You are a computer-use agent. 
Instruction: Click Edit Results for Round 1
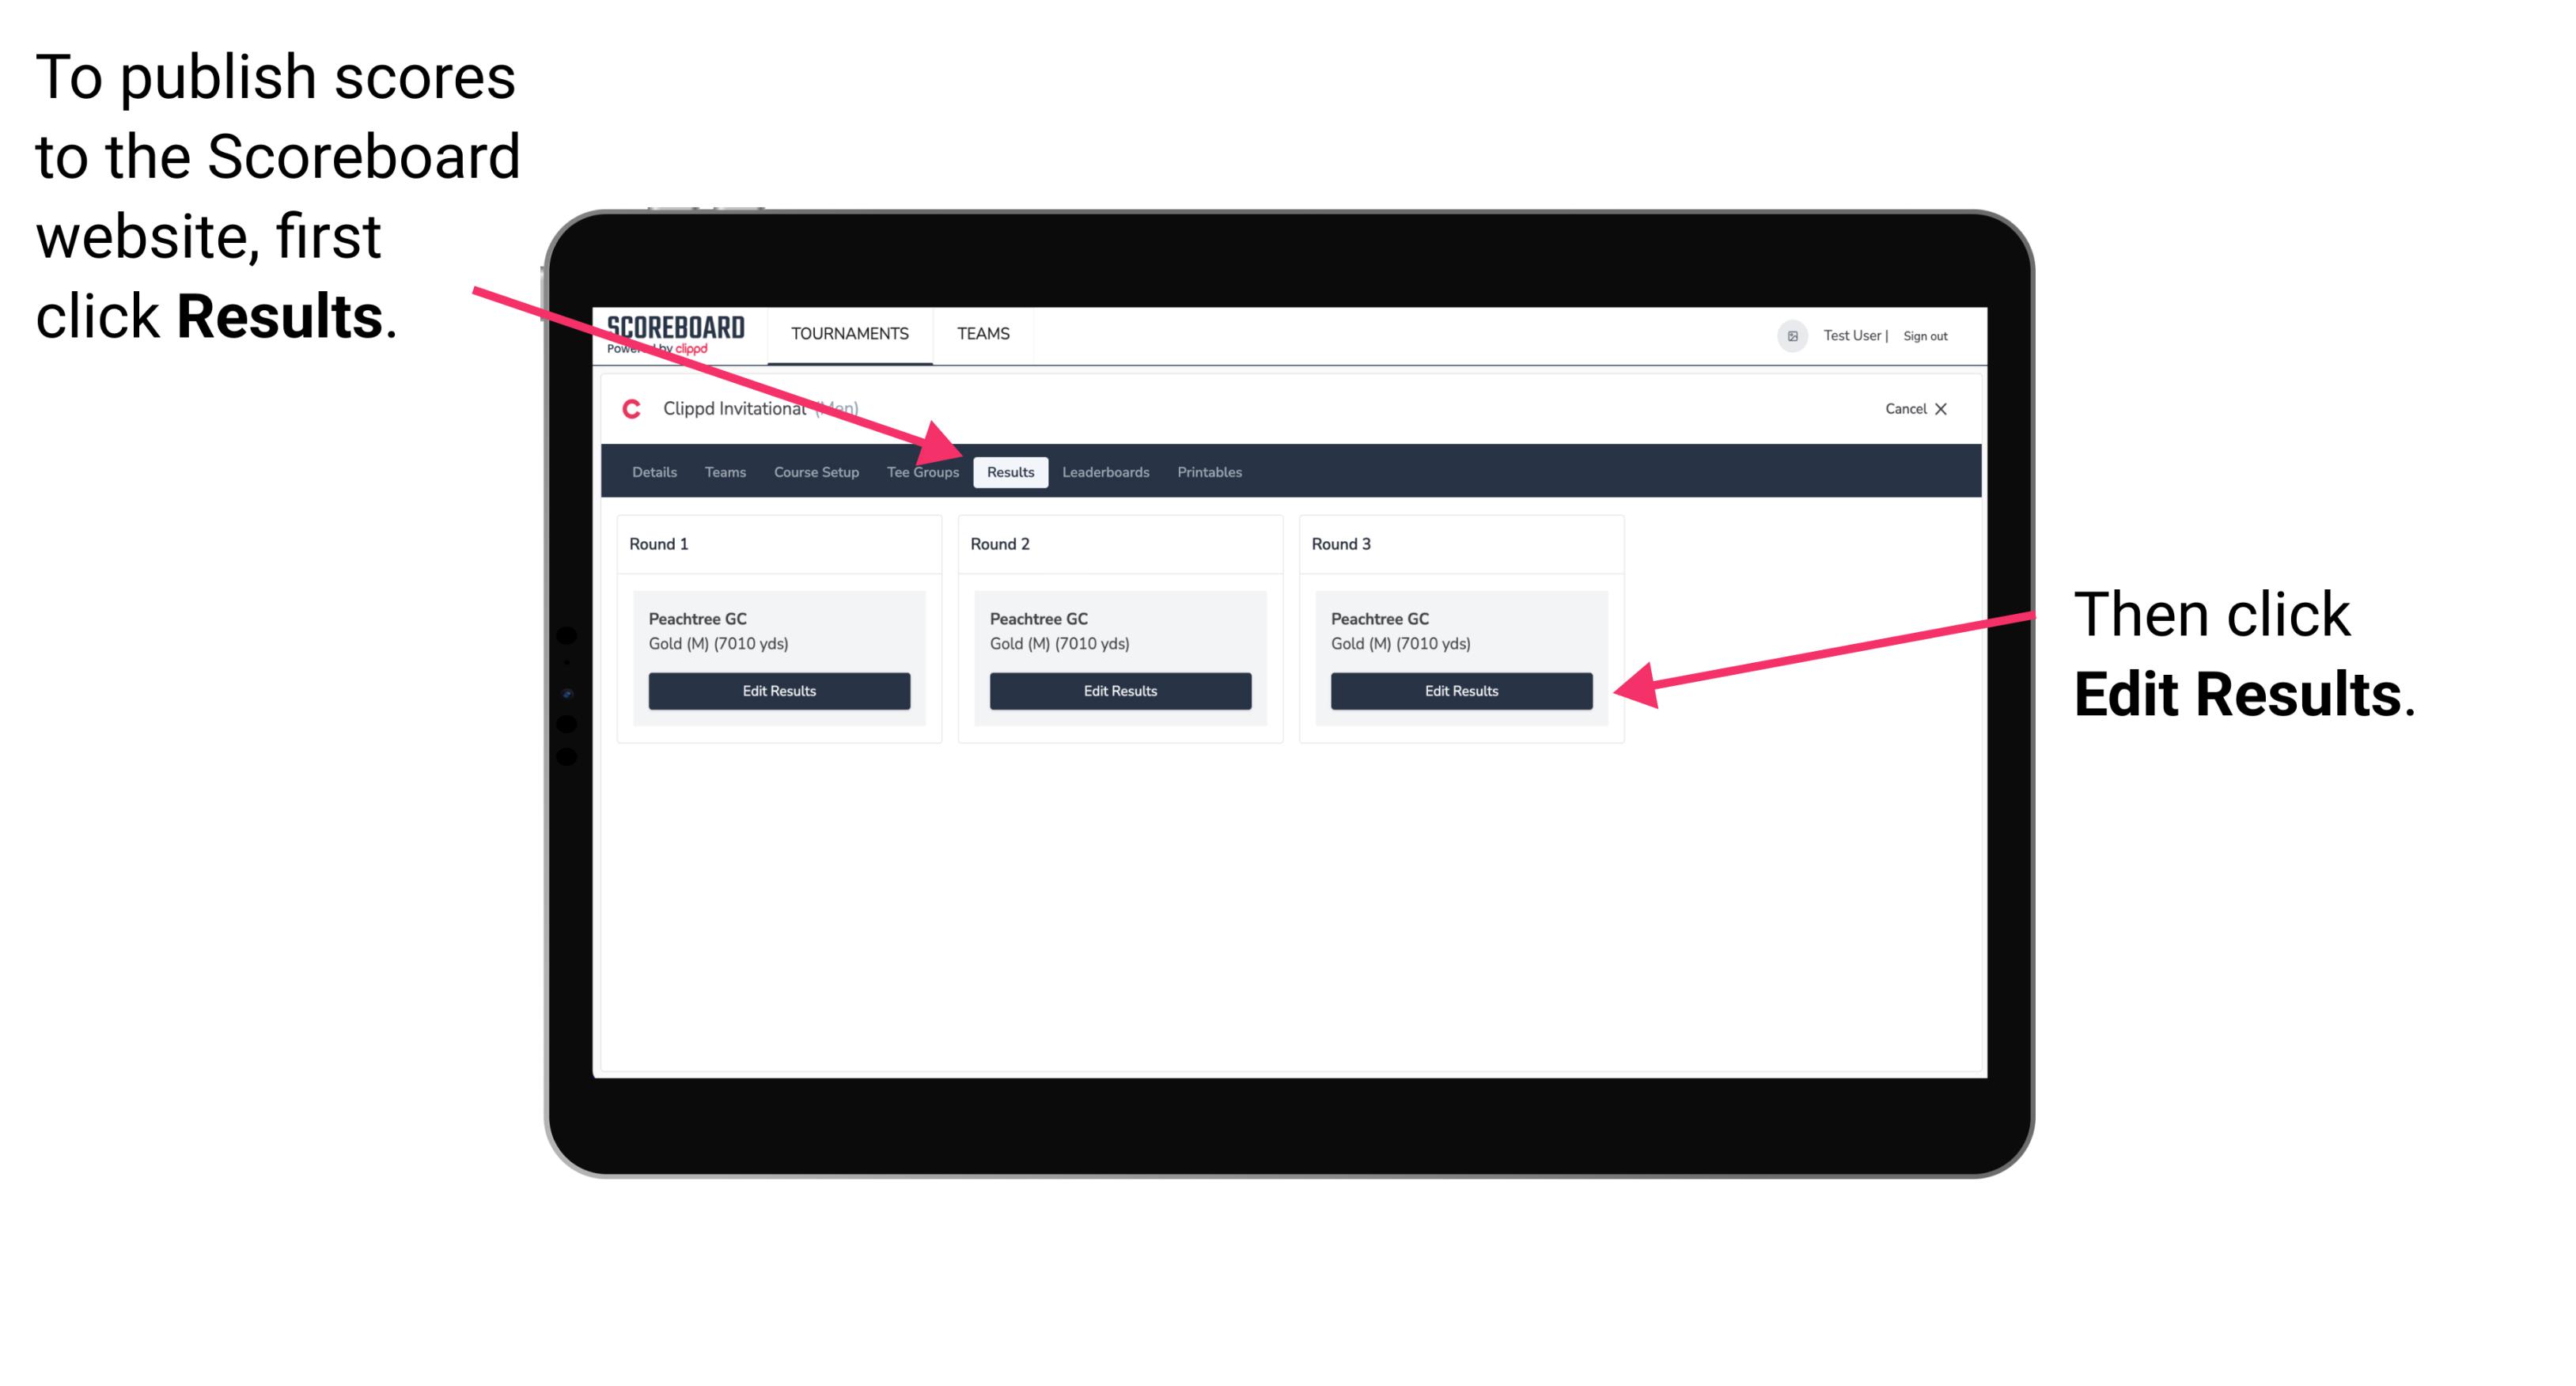click(778, 690)
